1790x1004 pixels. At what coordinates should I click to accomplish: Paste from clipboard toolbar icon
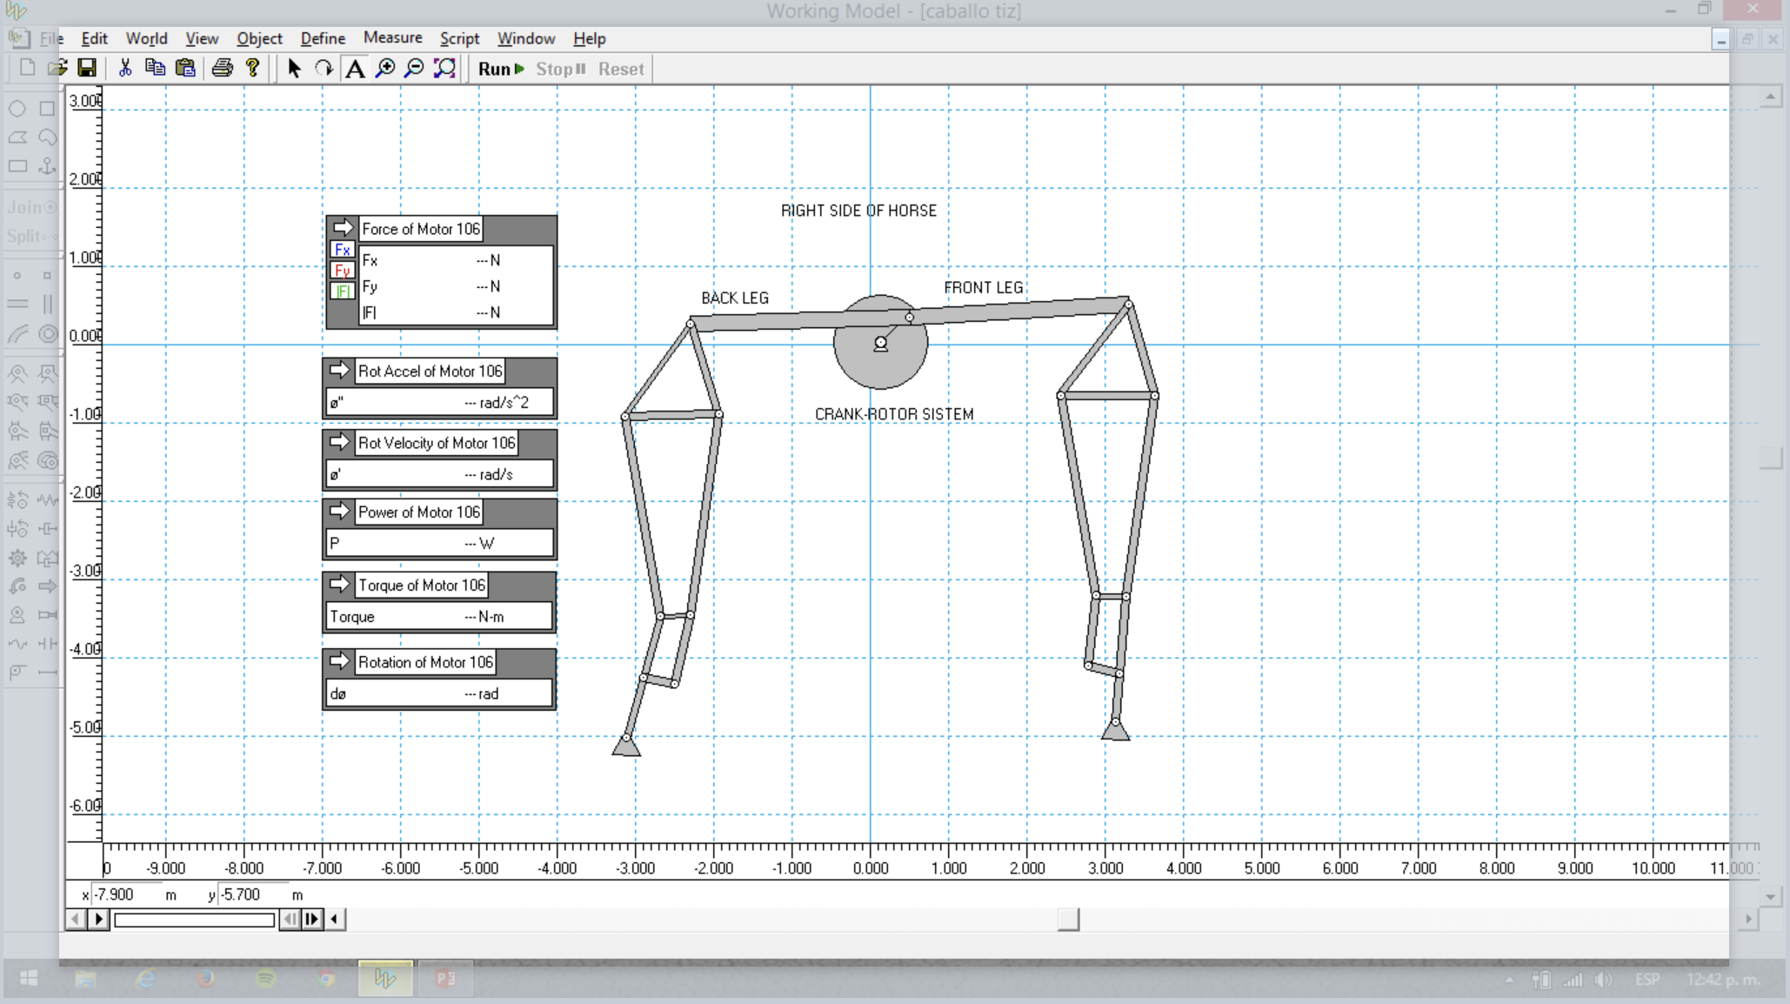click(x=185, y=68)
